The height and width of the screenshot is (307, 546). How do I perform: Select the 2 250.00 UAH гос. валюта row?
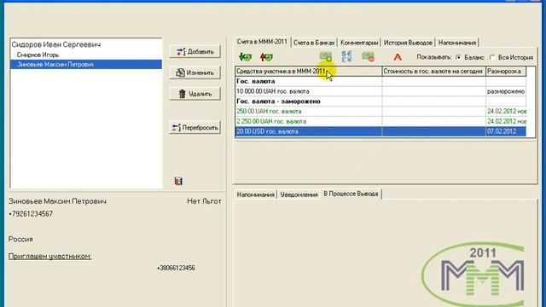click(x=380, y=121)
